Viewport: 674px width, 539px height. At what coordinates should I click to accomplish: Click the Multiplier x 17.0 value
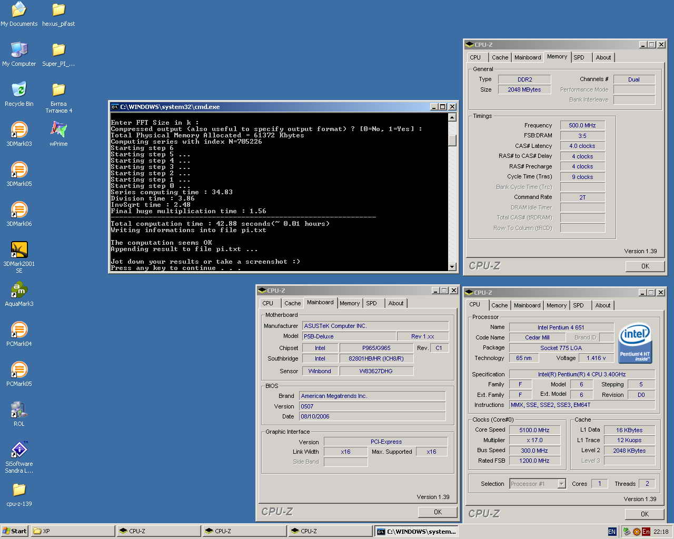point(534,440)
